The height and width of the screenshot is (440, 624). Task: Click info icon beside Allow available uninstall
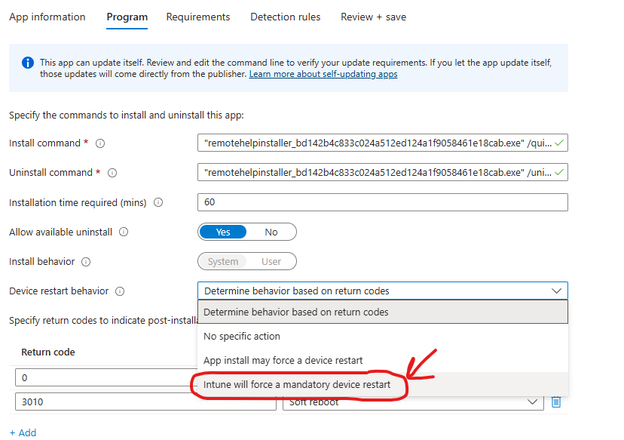(124, 232)
